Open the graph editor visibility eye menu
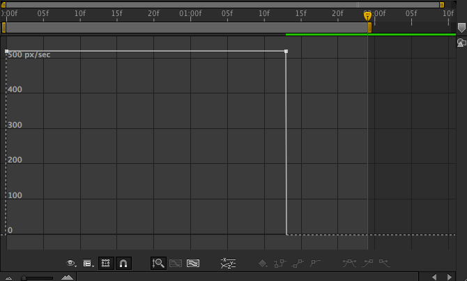This screenshot has height=281, width=467. (x=71, y=263)
